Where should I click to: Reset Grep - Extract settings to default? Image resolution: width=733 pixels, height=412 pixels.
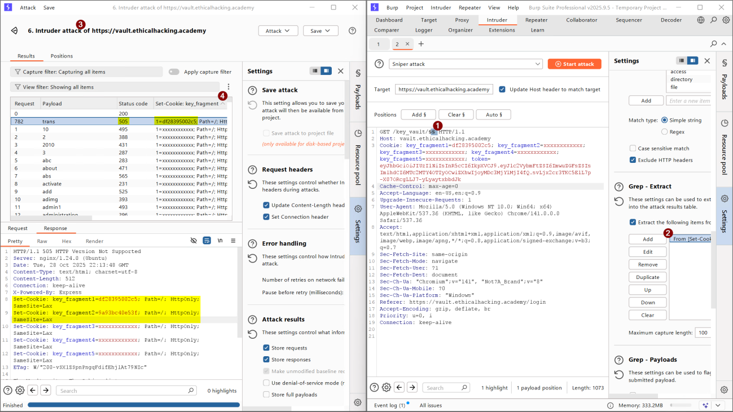[x=619, y=202]
